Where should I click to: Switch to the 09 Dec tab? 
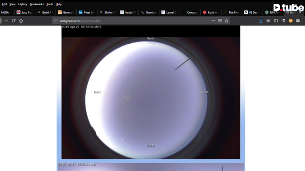click(253, 12)
